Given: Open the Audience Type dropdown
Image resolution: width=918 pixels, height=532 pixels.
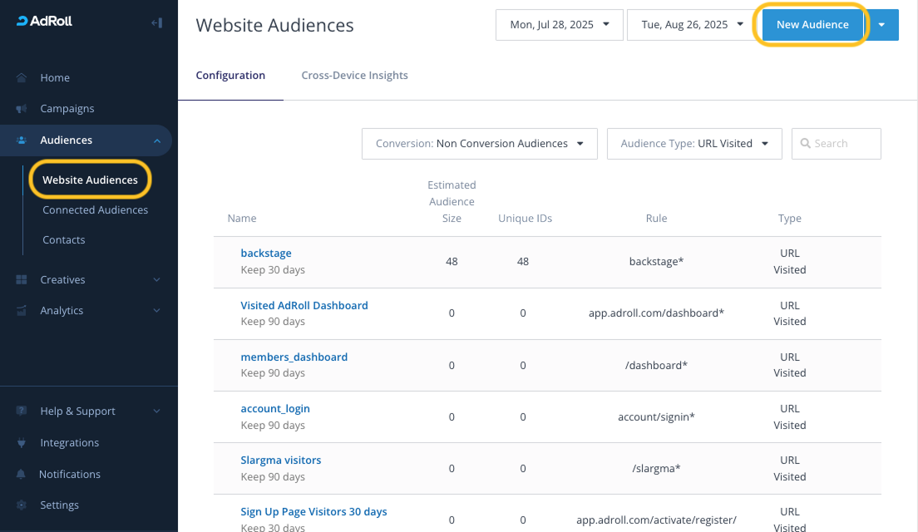Looking at the screenshot, I should pos(694,144).
